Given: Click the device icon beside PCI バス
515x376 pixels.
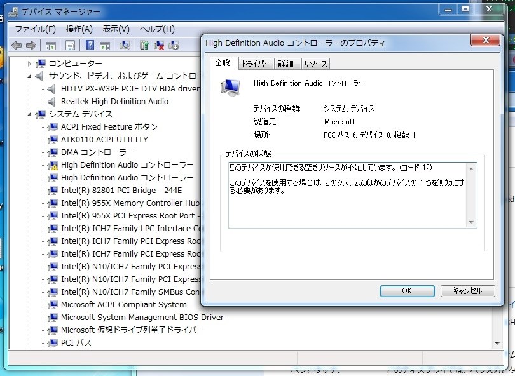Looking at the screenshot, I should click(53, 343).
